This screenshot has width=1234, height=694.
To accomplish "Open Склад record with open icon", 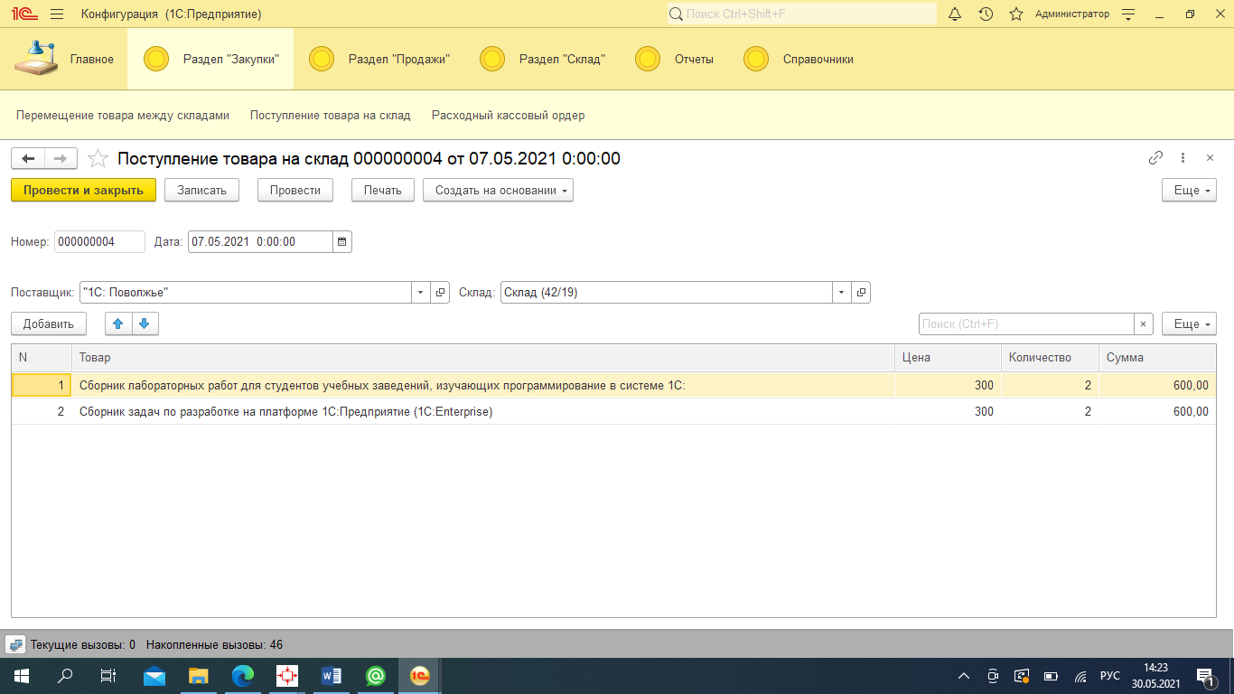I will (861, 293).
